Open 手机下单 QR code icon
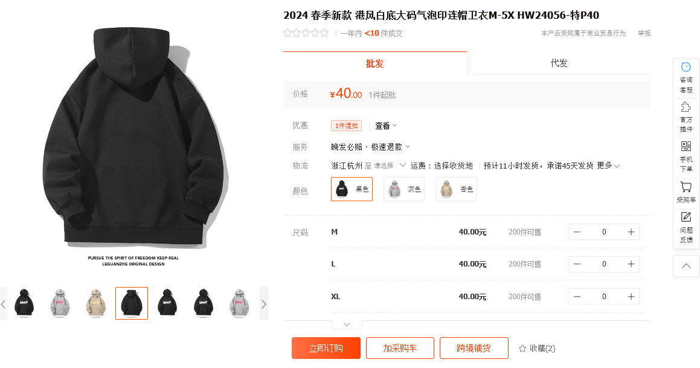Screen dimensions: 700x368 click(x=686, y=146)
